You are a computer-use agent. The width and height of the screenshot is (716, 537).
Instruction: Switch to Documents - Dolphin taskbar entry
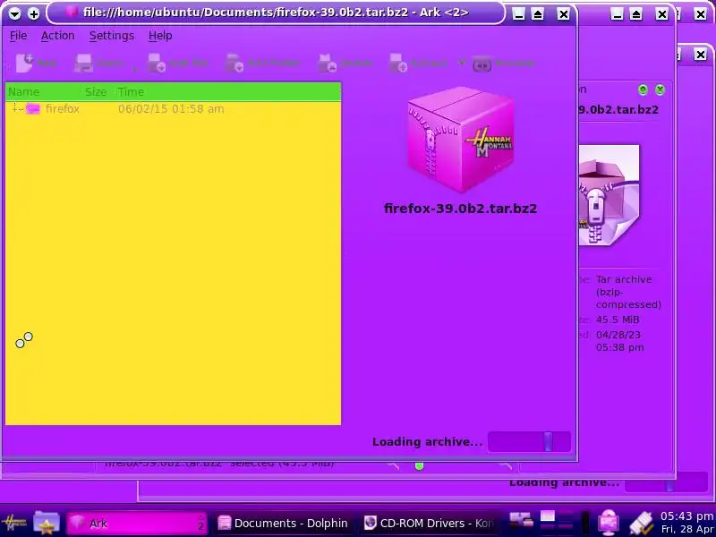point(282,523)
